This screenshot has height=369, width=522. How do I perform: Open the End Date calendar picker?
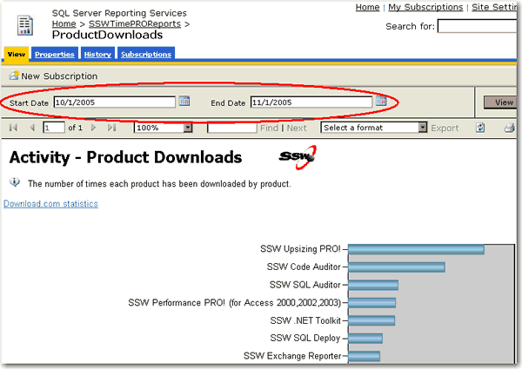381,102
